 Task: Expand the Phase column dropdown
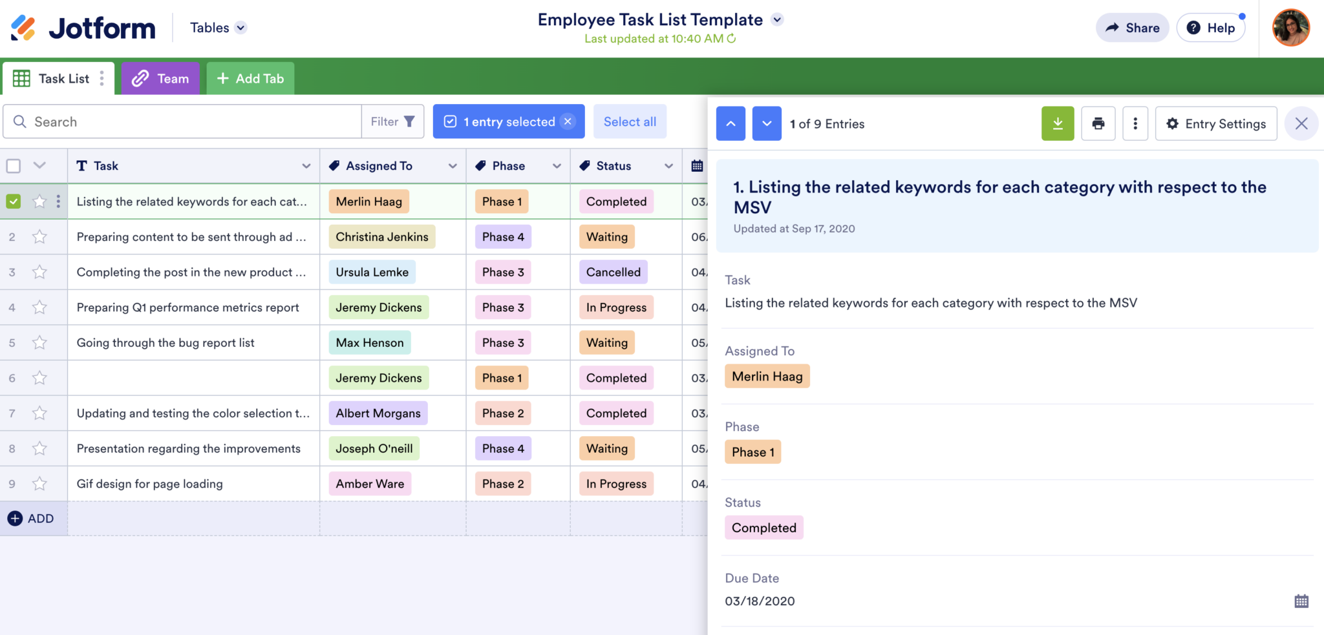(x=557, y=166)
